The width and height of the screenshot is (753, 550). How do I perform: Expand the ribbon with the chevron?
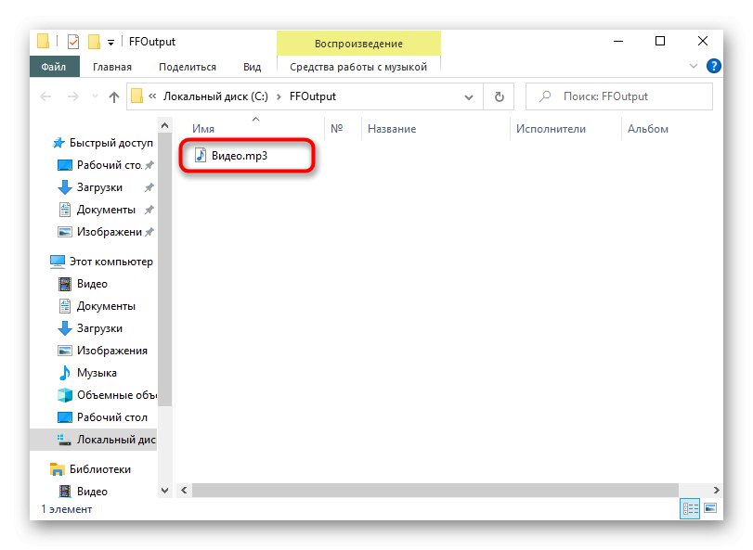(693, 66)
